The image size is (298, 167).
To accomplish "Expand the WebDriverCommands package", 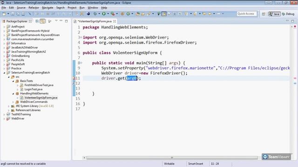I will [x=13, y=102].
